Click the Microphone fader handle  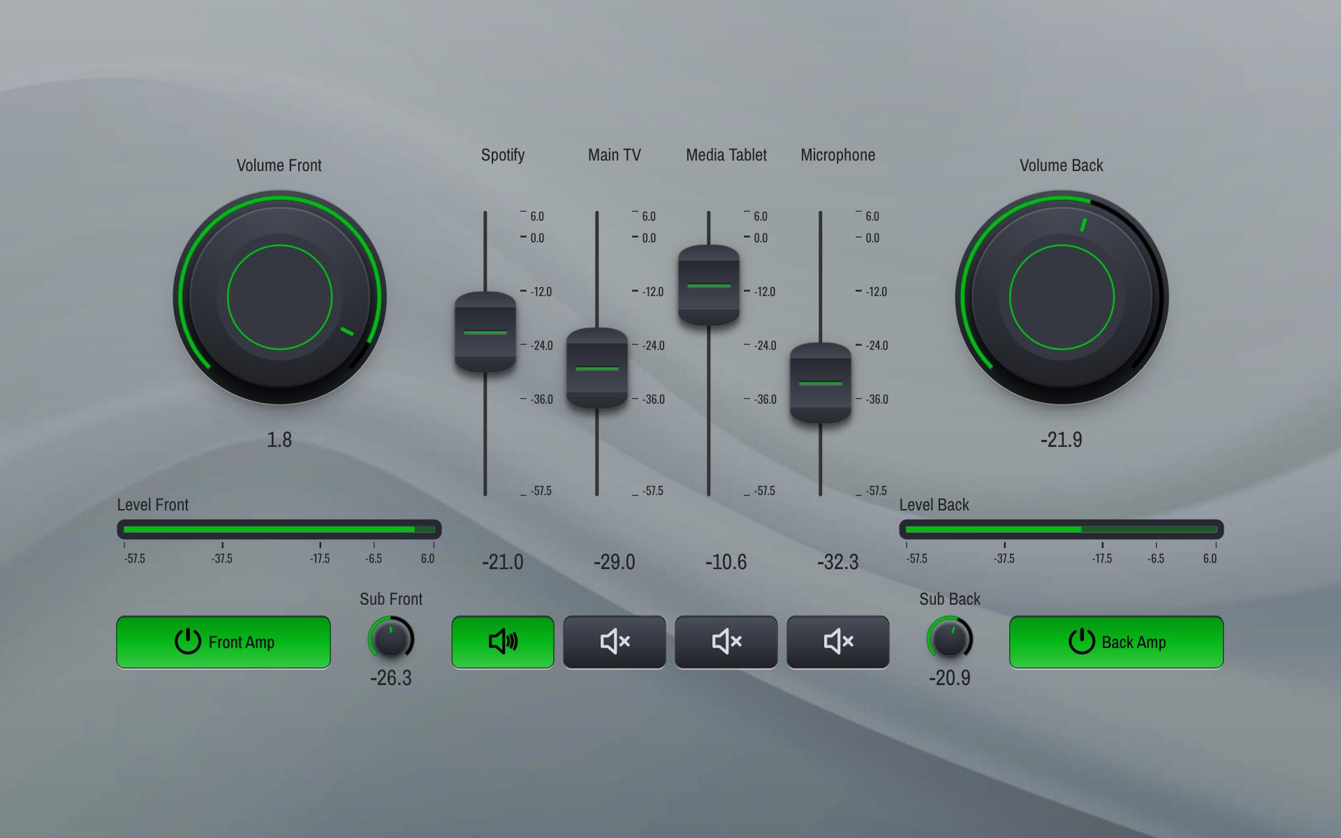(x=821, y=383)
